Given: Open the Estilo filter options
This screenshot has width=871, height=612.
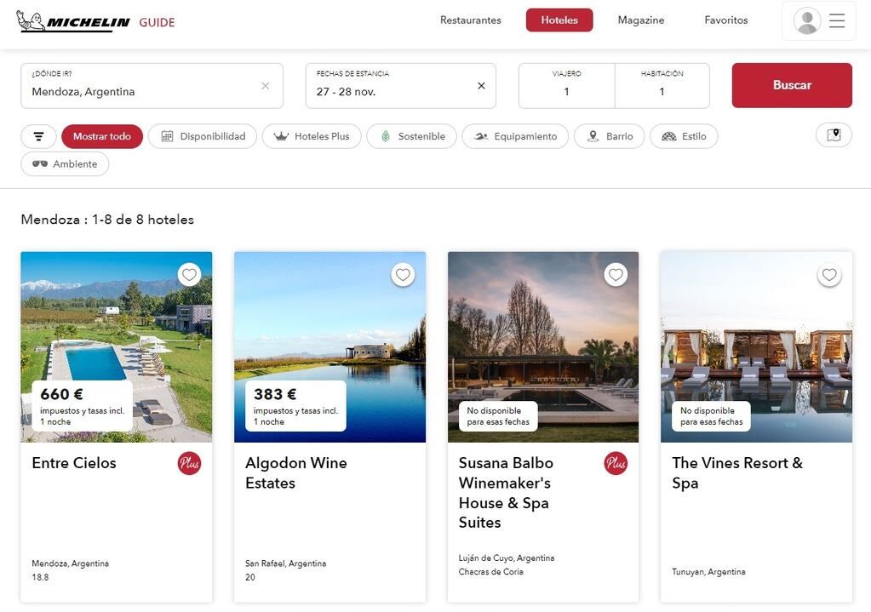Looking at the screenshot, I should click(x=684, y=136).
